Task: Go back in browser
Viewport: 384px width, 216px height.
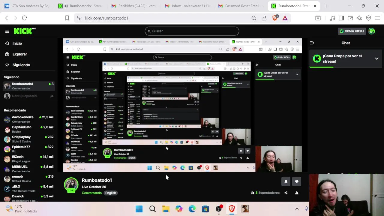Action: click(x=7, y=18)
